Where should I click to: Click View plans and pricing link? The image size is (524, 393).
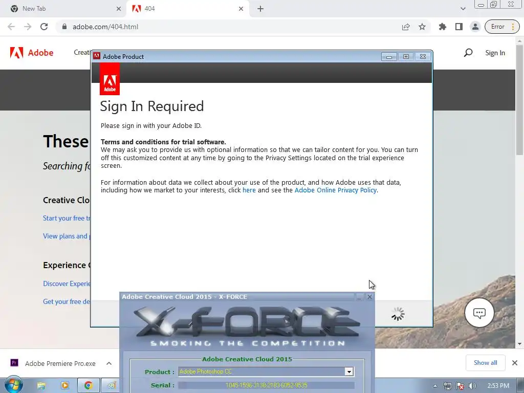click(67, 236)
